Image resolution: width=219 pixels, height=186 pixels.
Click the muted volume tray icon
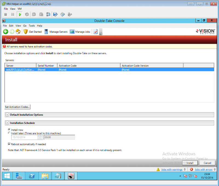pyautogui.click(x=195, y=176)
